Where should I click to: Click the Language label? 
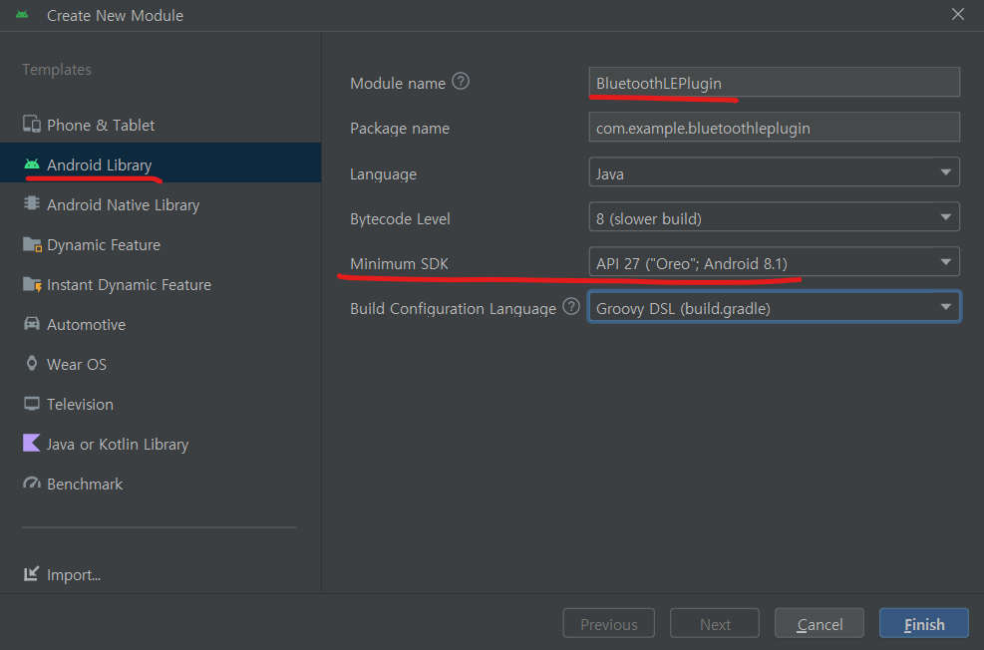pos(383,173)
